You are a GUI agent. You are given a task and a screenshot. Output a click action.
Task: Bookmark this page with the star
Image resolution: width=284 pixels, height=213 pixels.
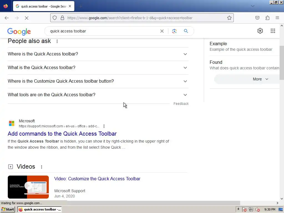229,18
